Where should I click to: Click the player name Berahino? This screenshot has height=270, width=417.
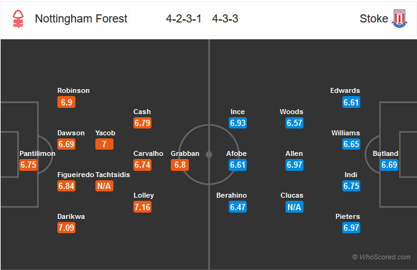tap(231, 195)
